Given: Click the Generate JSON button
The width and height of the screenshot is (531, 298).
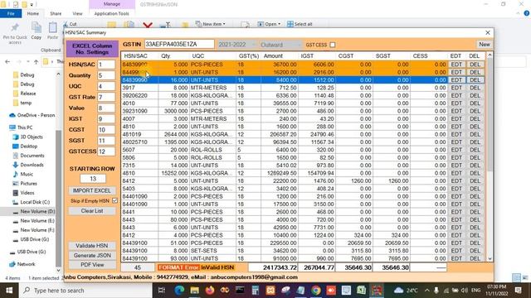Looking at the screenshot, I should click(x=92, y=256).
